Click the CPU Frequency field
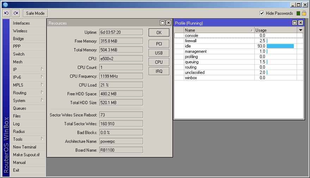310x178 pixels. [x=121, y=76]
